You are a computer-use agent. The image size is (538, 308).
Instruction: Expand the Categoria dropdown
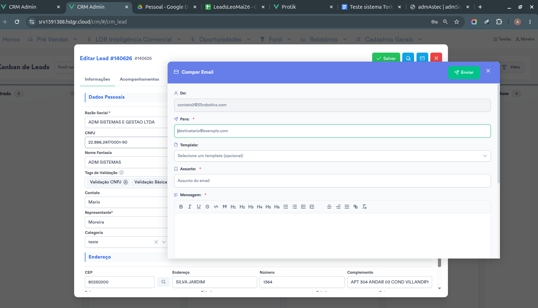pos(164,242)
